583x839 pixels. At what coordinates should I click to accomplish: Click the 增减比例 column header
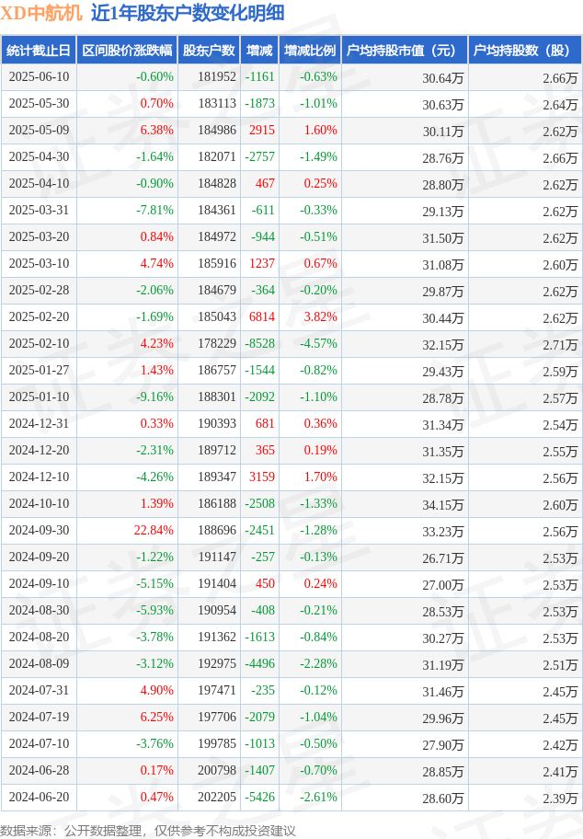(310, 51)
